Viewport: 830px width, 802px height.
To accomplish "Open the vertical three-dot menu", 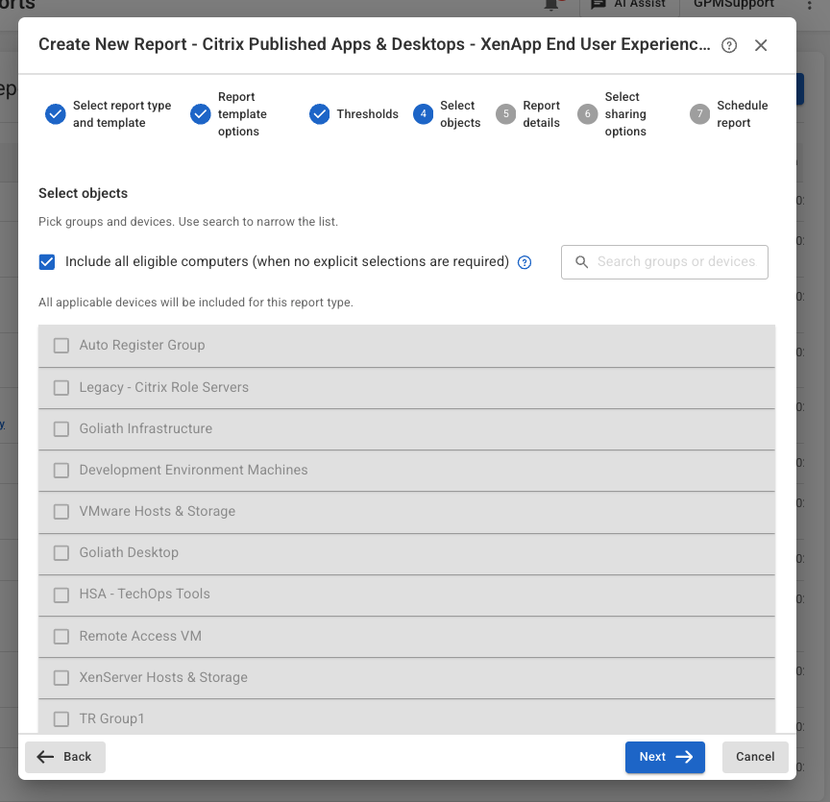I will coord(810,4).
